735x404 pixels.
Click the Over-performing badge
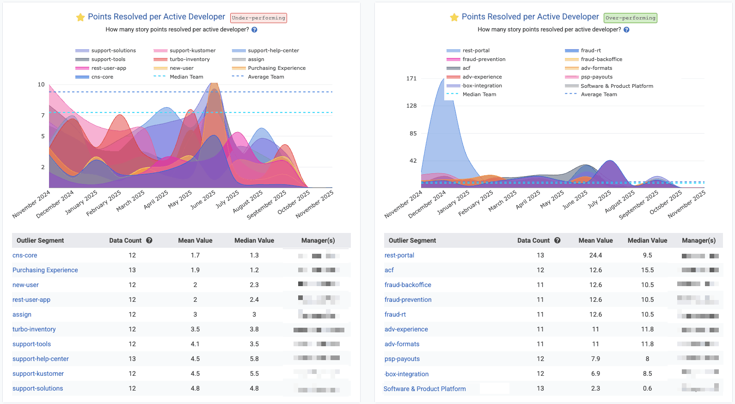[631, 18]
